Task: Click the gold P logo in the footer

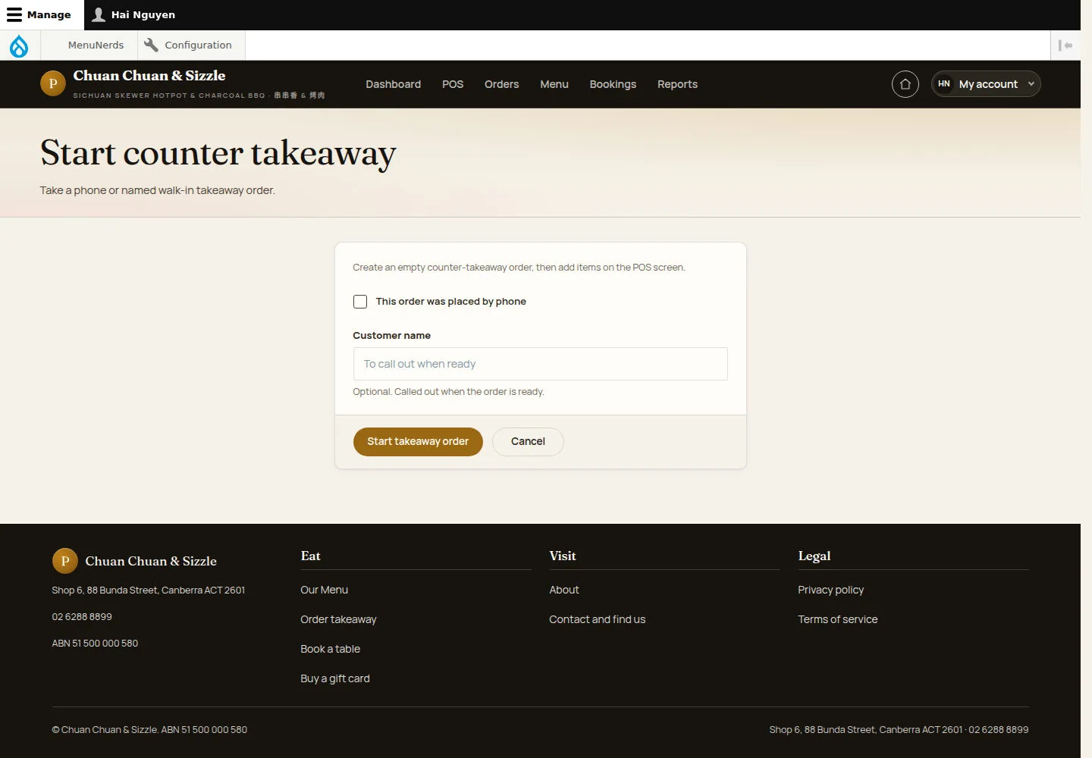Action: [65, 561]
